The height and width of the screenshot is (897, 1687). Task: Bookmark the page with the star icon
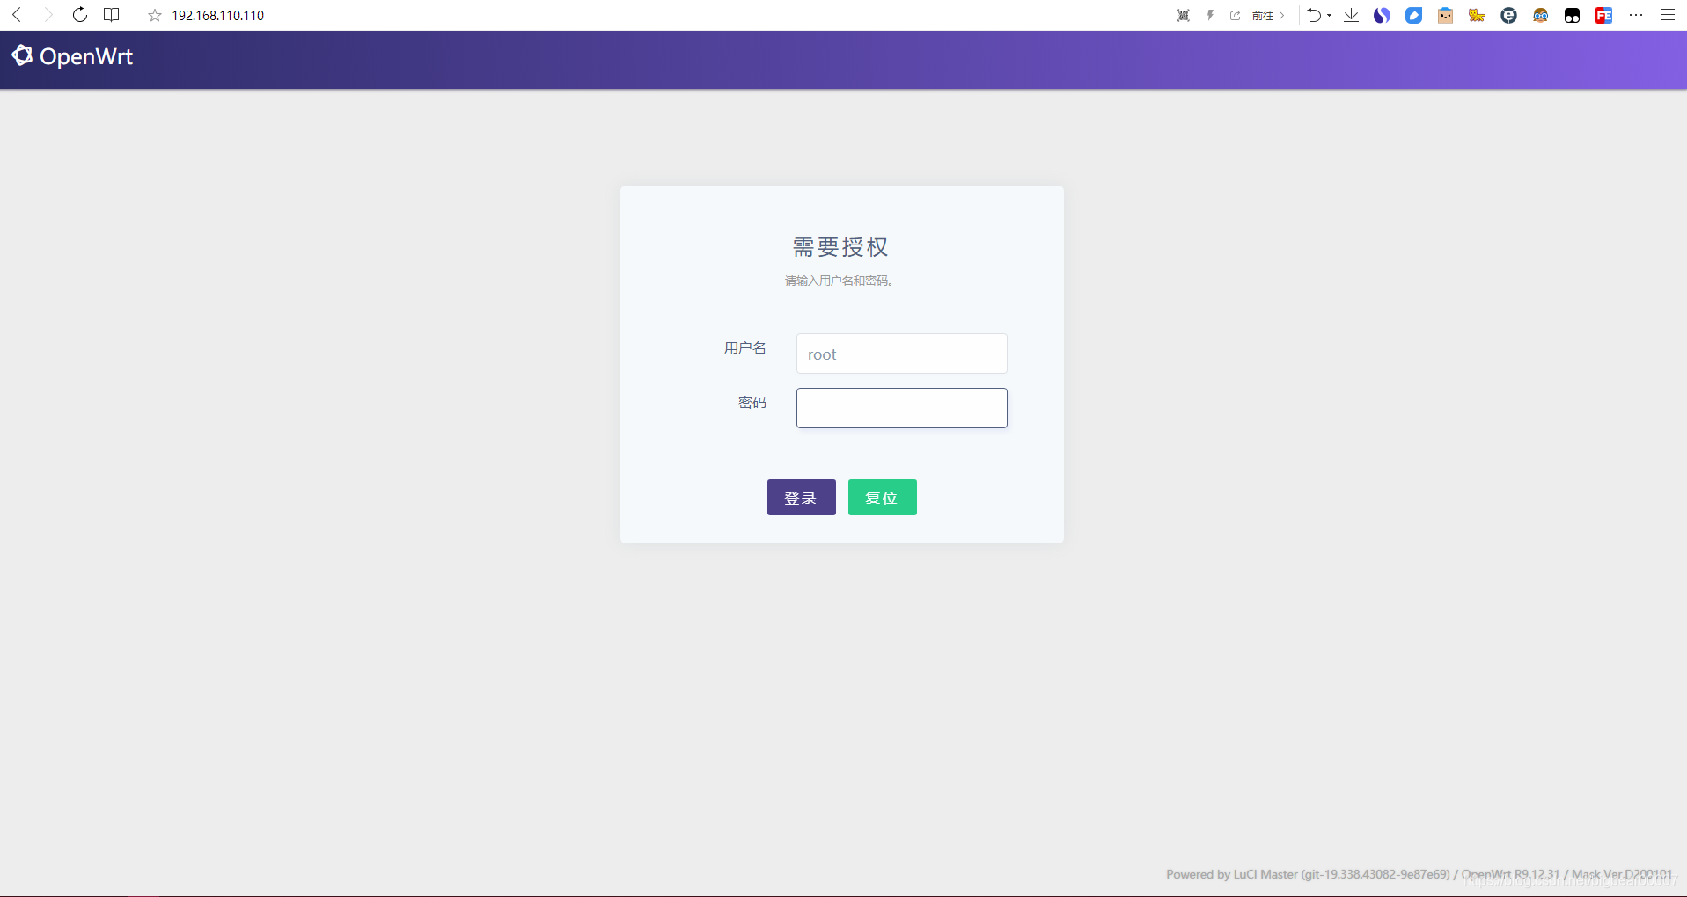[155, 16]
